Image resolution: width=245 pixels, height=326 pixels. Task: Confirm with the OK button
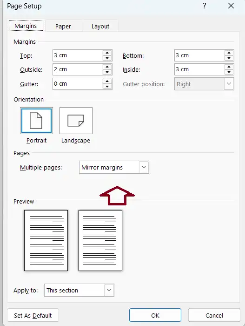pos(155,315)
